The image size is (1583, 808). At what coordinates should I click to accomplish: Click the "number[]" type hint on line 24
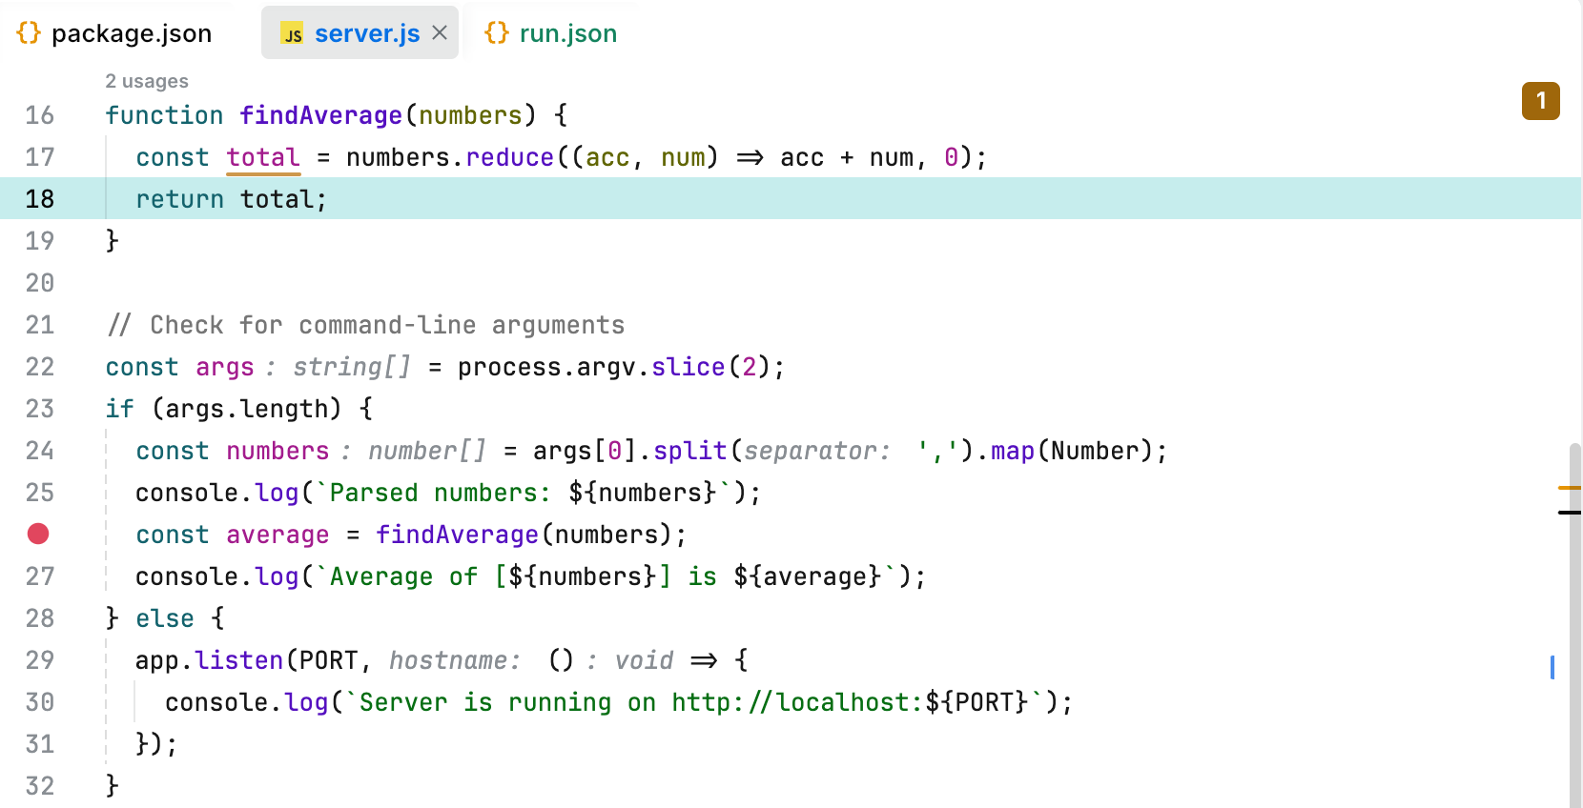pyautogui.click(x=427, y=451)
